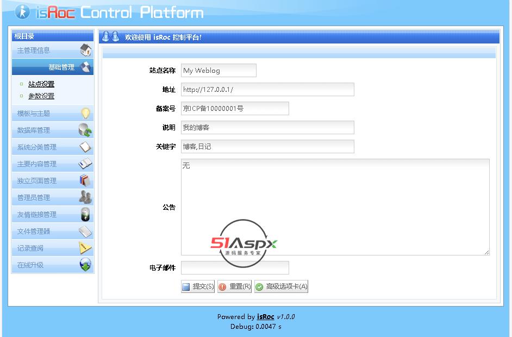This screenshot has height=337, width=512.
Task: Expand the 模板与主题 section
Action: click(53, 113)
